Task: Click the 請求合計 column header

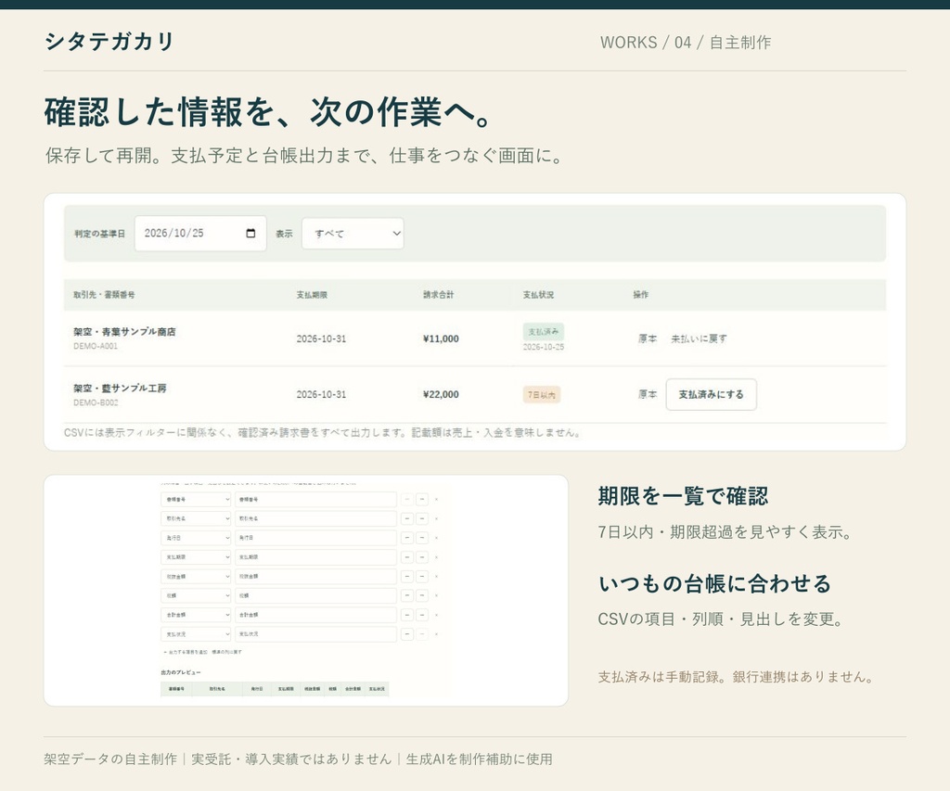Action: (x=439, y=295)
